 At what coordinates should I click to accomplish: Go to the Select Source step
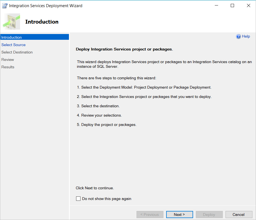click(13, 45)
